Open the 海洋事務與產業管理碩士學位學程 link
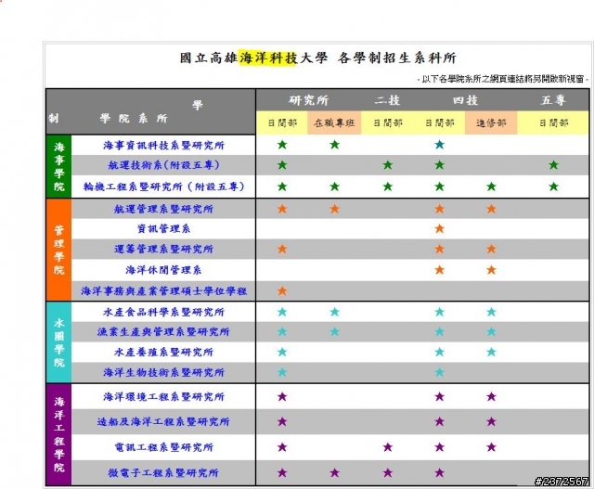Screen dimensions: 594x489 pos(163,291)
